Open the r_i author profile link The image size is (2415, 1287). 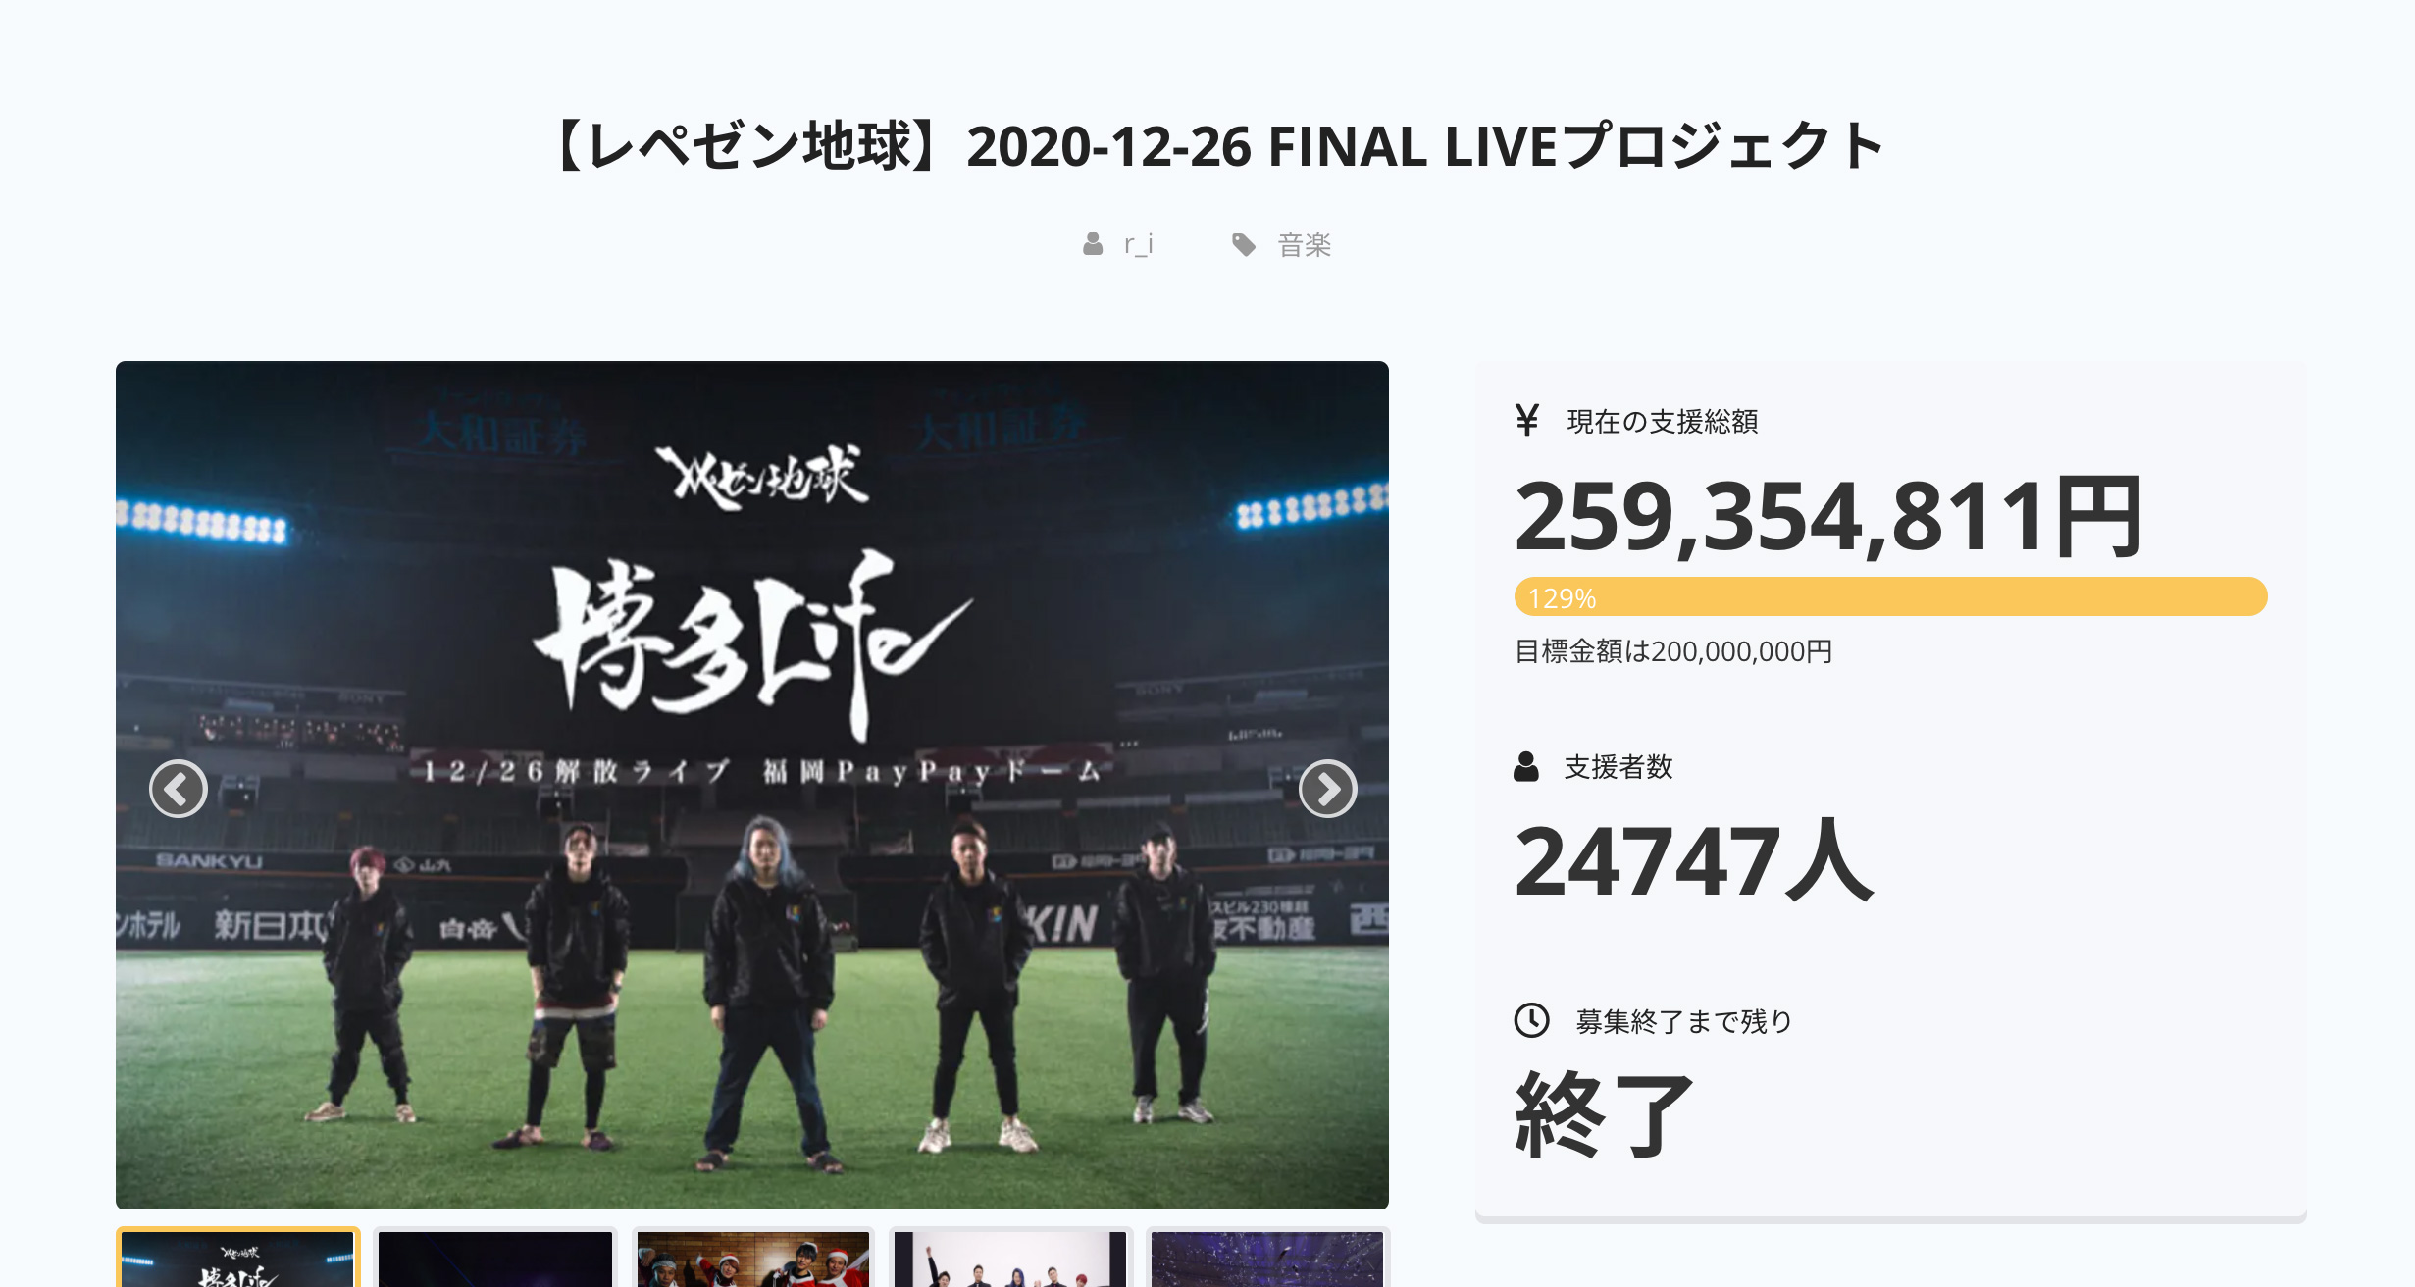(1139, 244)
